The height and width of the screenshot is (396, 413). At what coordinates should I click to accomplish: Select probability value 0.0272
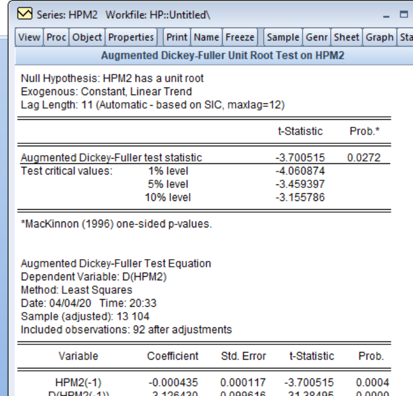364,157
